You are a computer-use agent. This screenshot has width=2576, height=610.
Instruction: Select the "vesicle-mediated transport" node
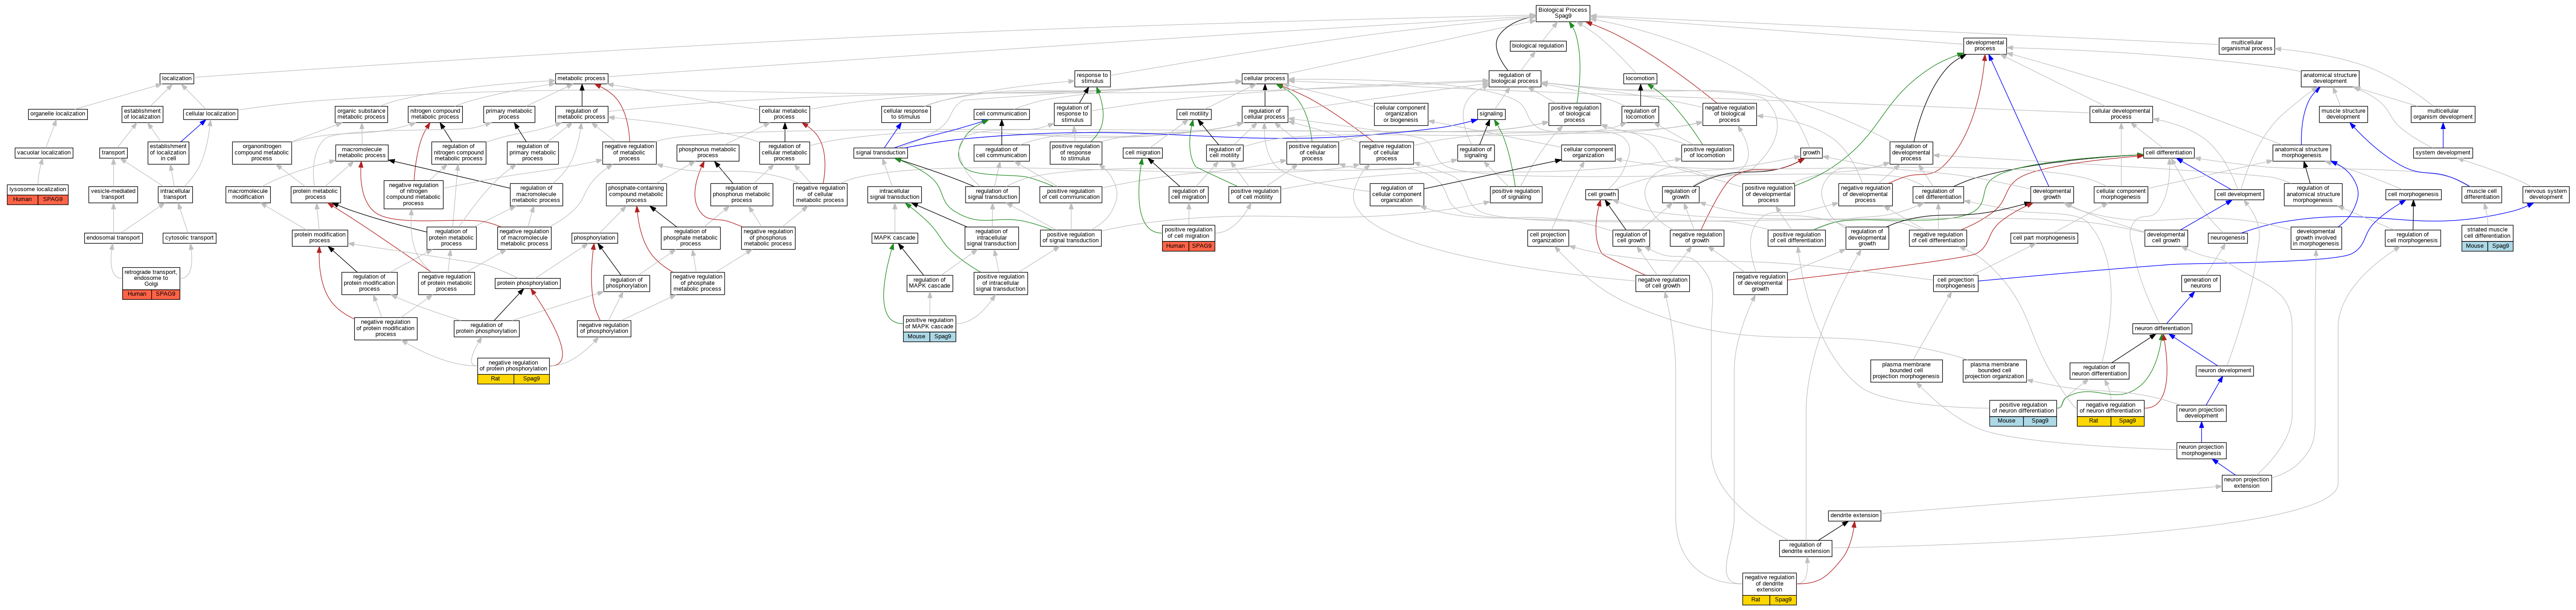point(113,194)
